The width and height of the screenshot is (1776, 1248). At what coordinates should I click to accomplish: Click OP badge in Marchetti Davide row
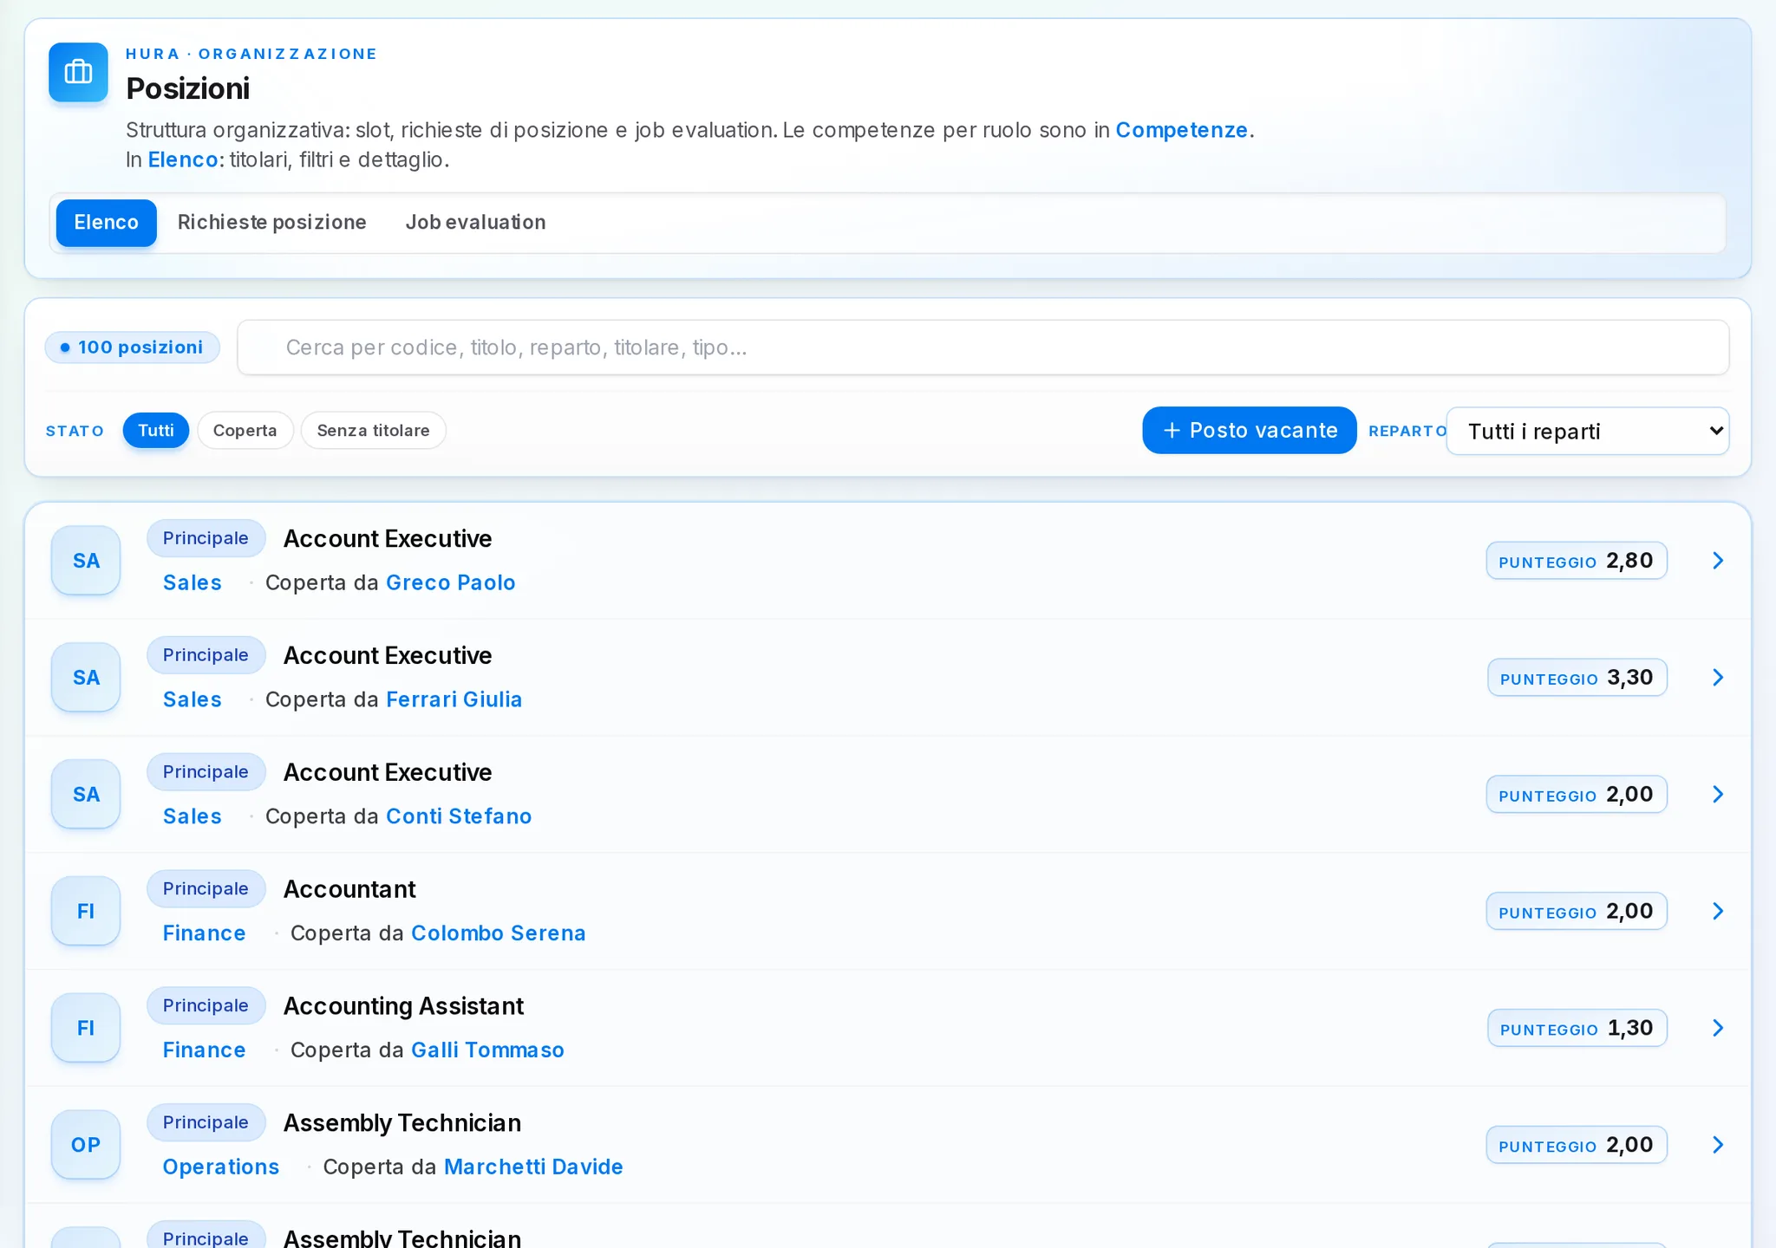86,1145
